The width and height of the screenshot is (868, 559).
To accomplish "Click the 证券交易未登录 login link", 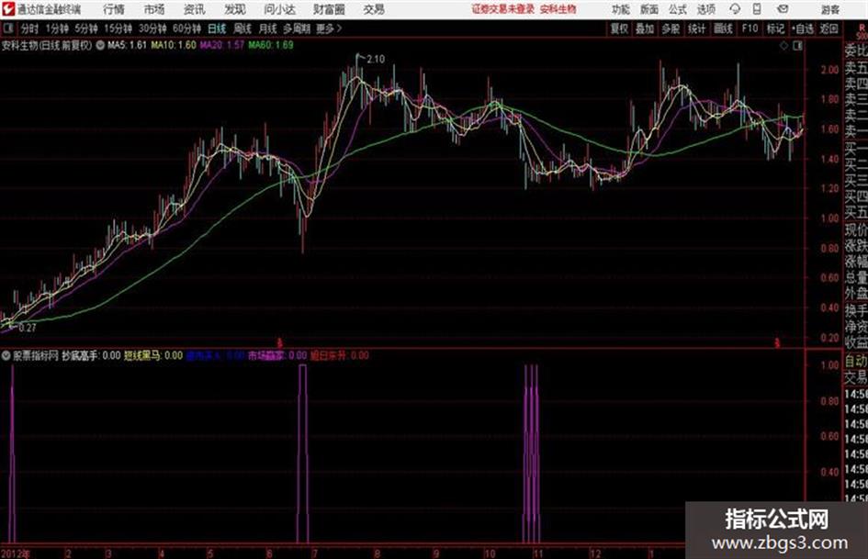I will click(x=503, y=9).
